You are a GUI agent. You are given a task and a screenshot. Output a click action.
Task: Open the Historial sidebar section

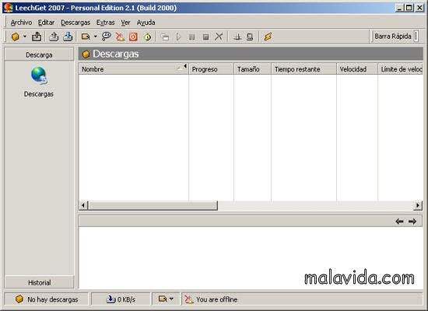[x=39, y=283]
